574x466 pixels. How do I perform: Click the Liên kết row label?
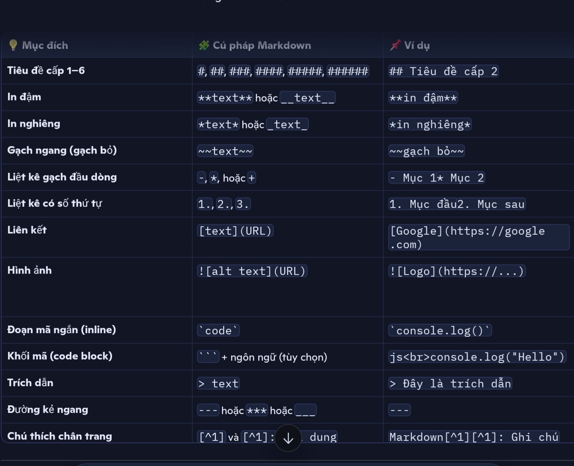[x=27, y=230]
